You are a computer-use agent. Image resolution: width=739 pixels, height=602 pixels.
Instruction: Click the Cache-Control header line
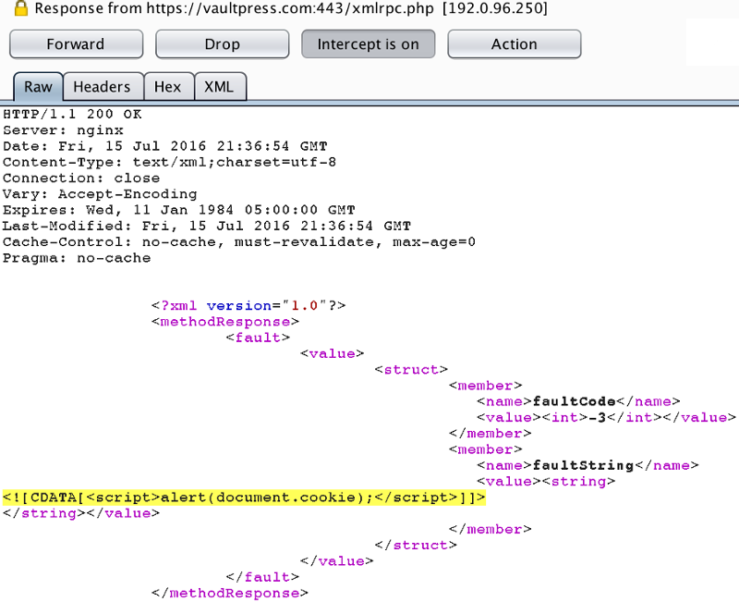pos(239,242)
